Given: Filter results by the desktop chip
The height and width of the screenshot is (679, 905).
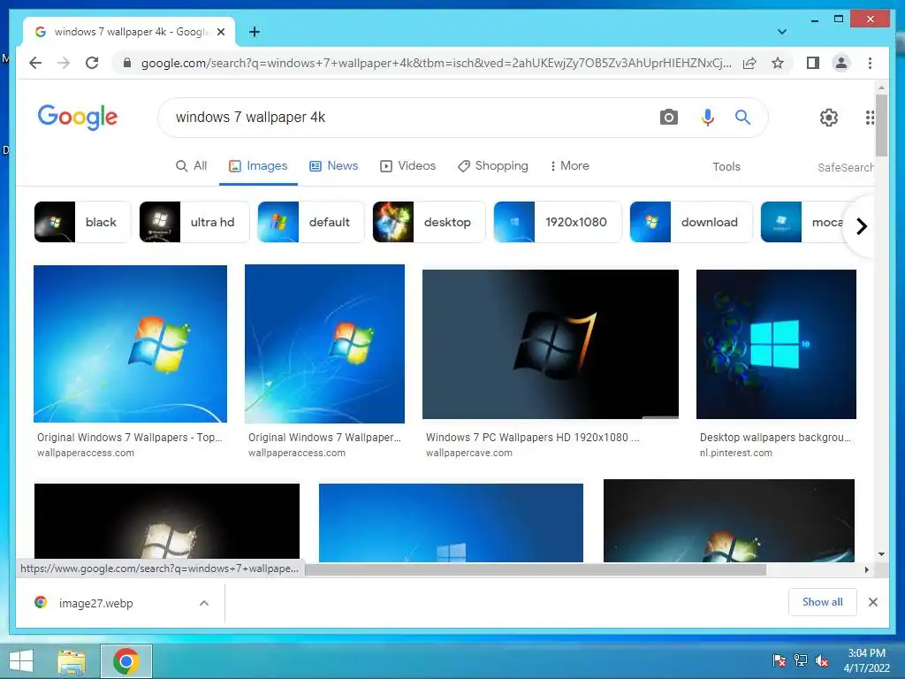Looking at the screenshot, I should click(429, 222).
